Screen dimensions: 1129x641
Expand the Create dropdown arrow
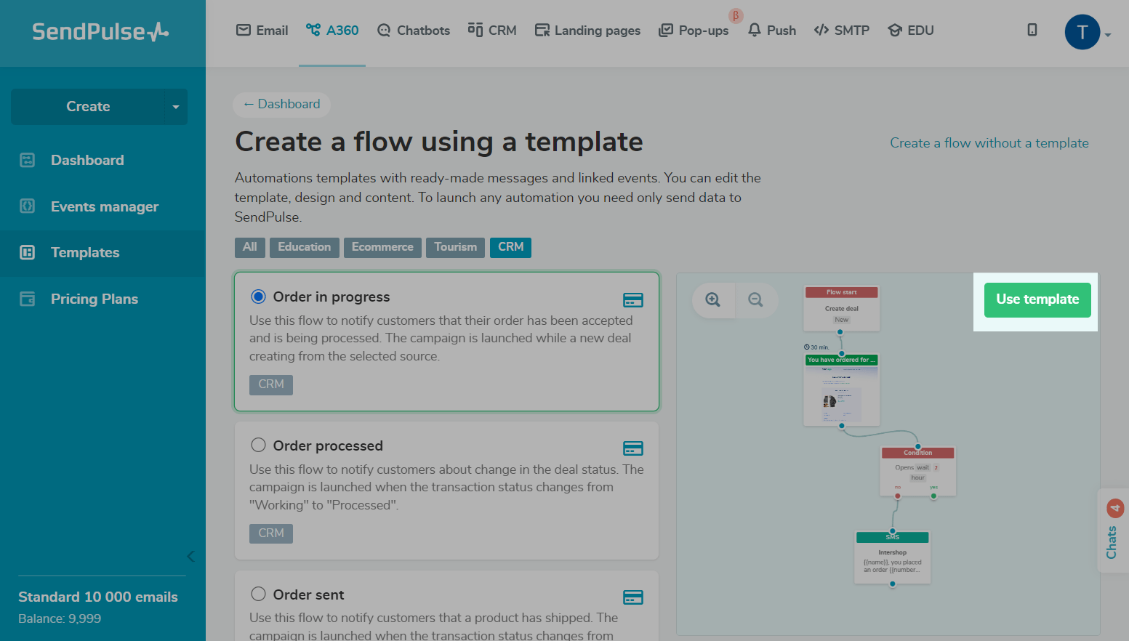coord(176,107)
